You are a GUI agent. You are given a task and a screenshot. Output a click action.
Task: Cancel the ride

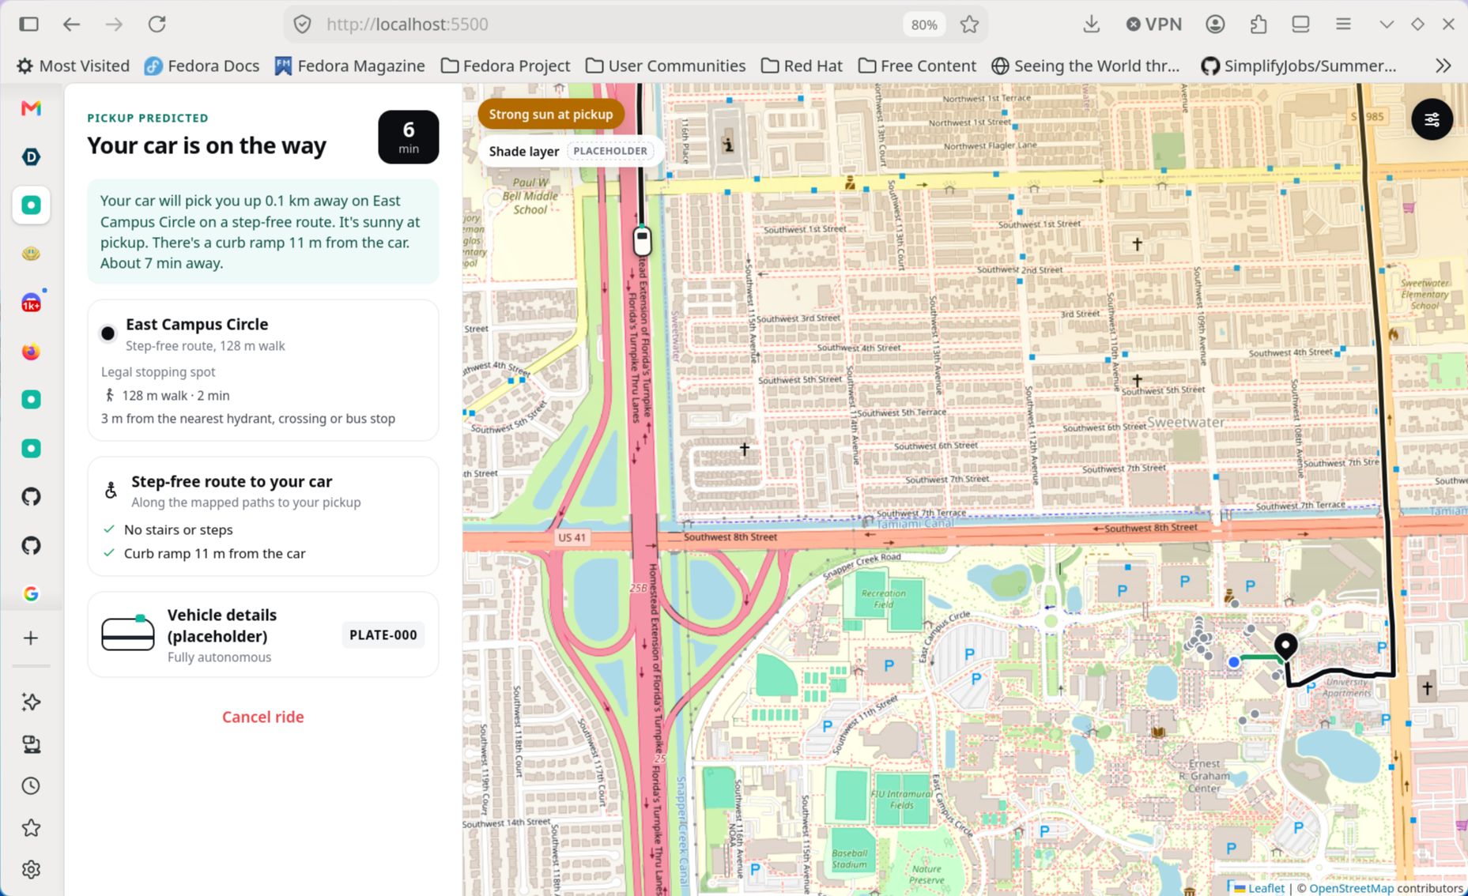click(x=262, y=717)
